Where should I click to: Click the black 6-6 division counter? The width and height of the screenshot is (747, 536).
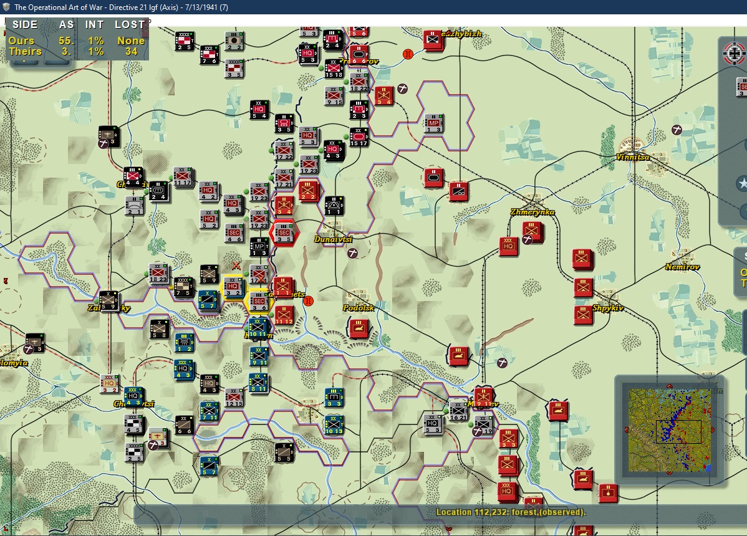[x=184, y=425]
